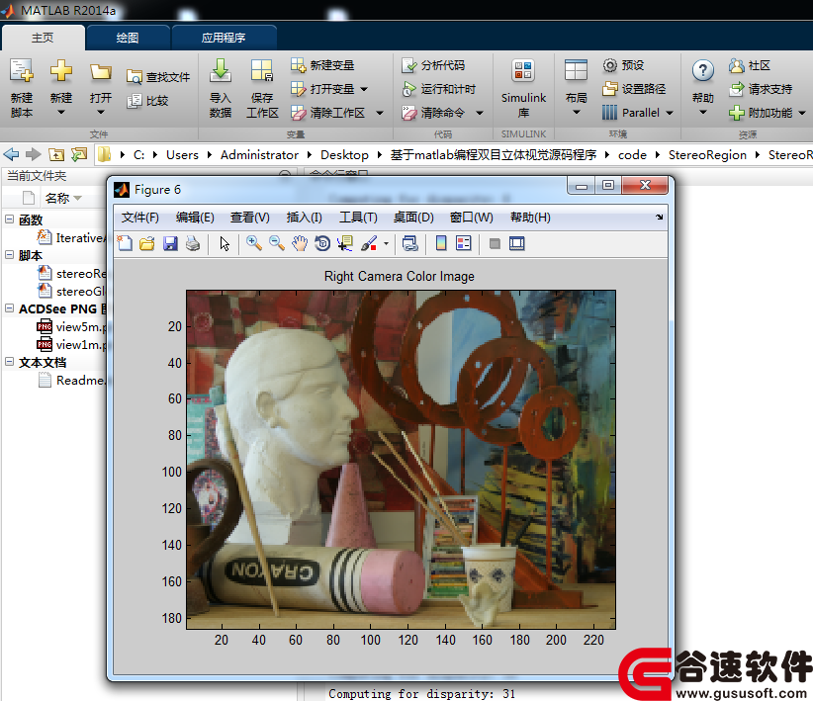This screenshot has height=701, width=813.
Task: Click 比较 (Compare) in the ribbon
Action: (147, 101)
